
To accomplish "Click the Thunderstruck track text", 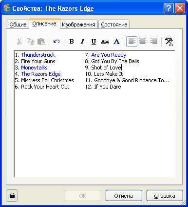I will click(38, 55).
